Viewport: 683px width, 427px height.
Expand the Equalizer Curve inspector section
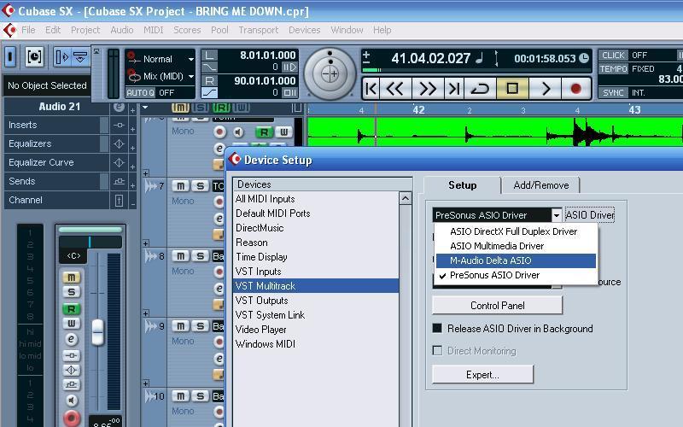coord(132,167)
